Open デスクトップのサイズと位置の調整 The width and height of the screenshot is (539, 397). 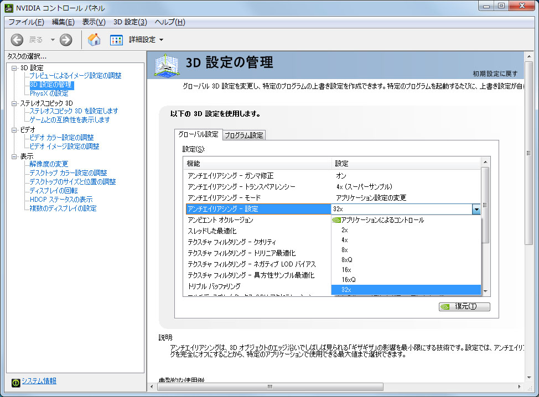tap(72, 182)
